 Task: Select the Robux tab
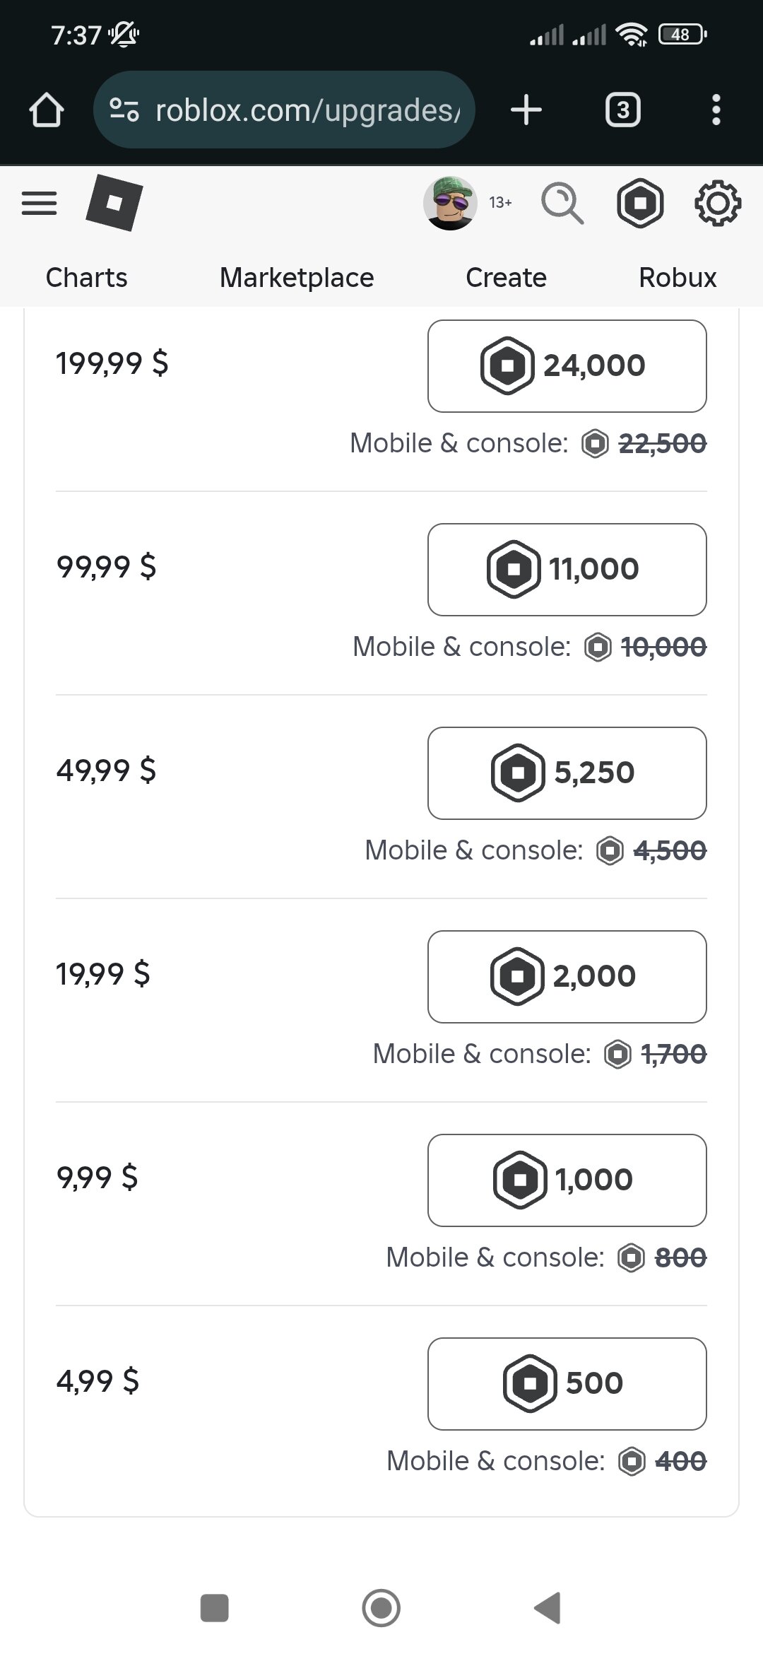coord(678,278)
